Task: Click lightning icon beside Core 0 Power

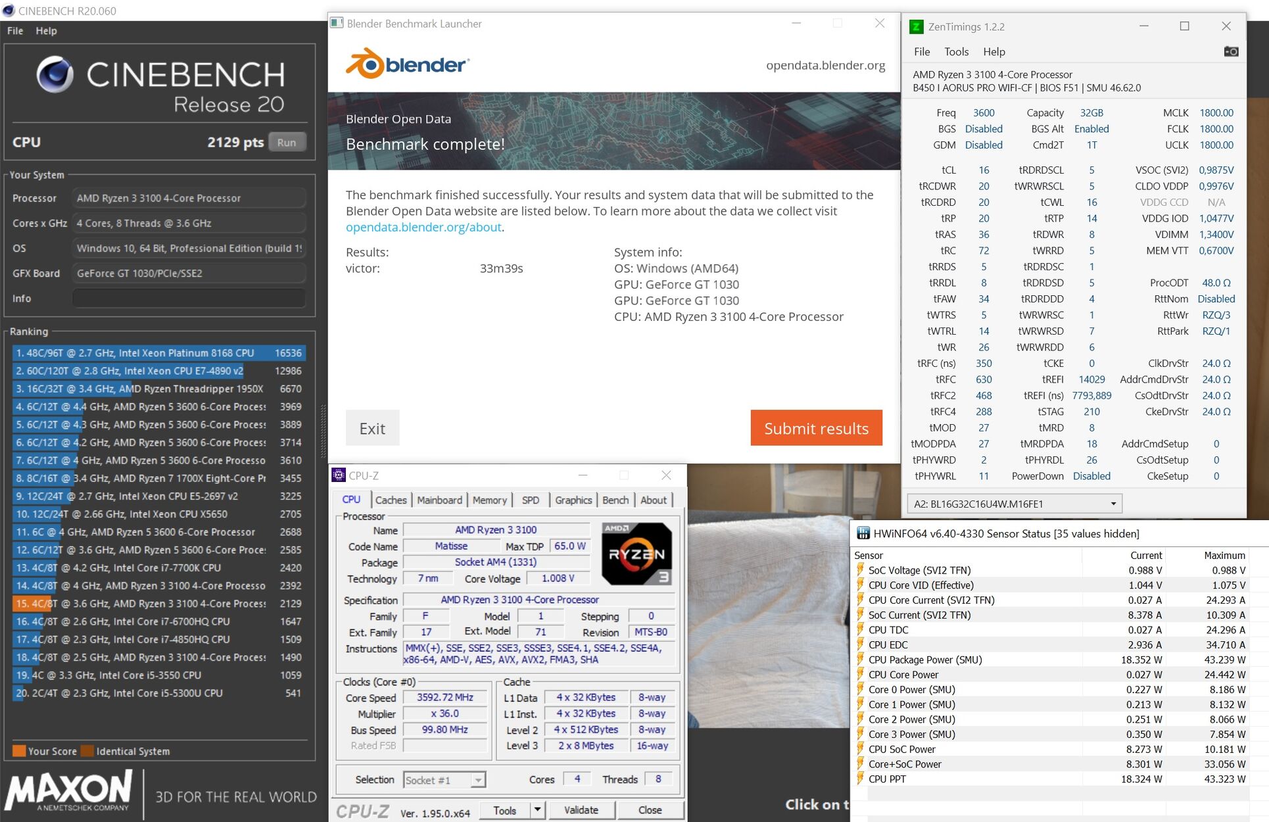Action: (x=859, y=690)
